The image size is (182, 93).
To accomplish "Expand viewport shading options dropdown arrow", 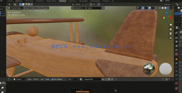I will coord(171,8).
